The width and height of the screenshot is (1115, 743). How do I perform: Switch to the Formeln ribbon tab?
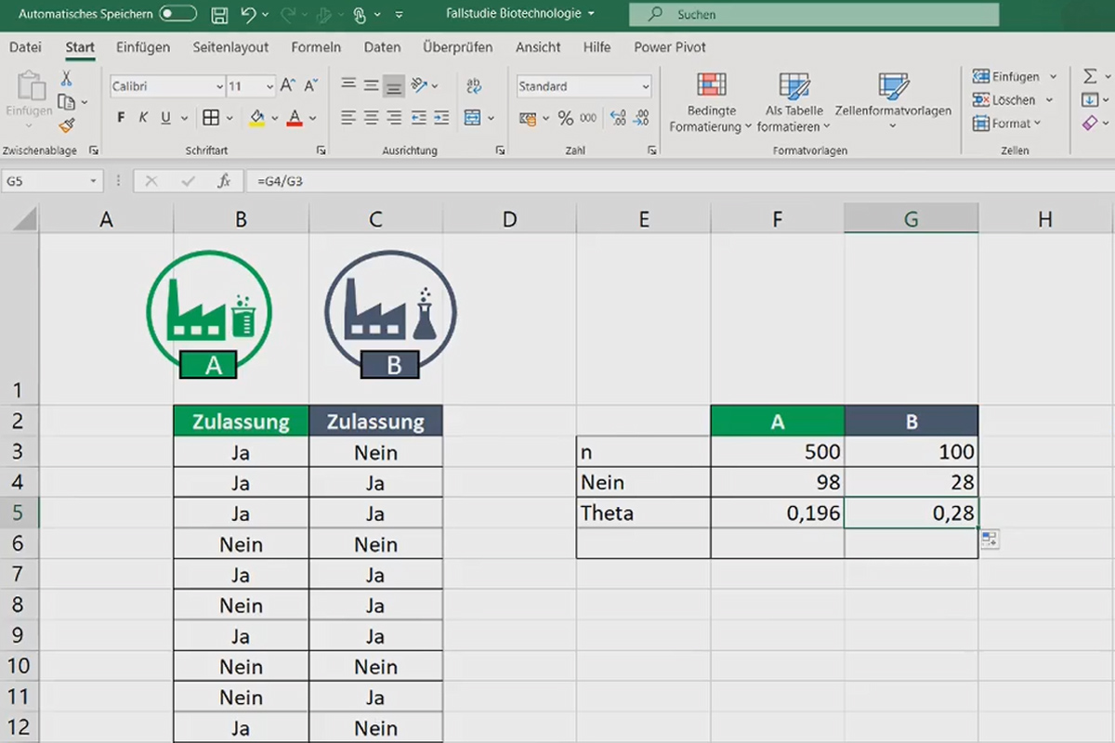point(316,47)
